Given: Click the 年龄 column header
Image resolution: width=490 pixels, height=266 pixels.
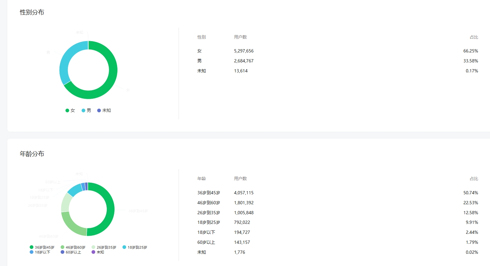Looking at the screenshot, I should 201,179.
